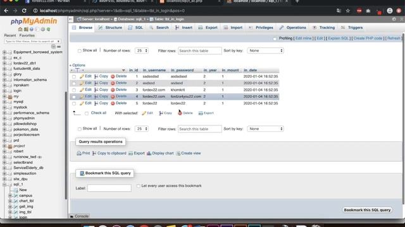This screenshot has width=405, height=227.
Task: Switch to the SQL tab
Action: coord(135,28)
